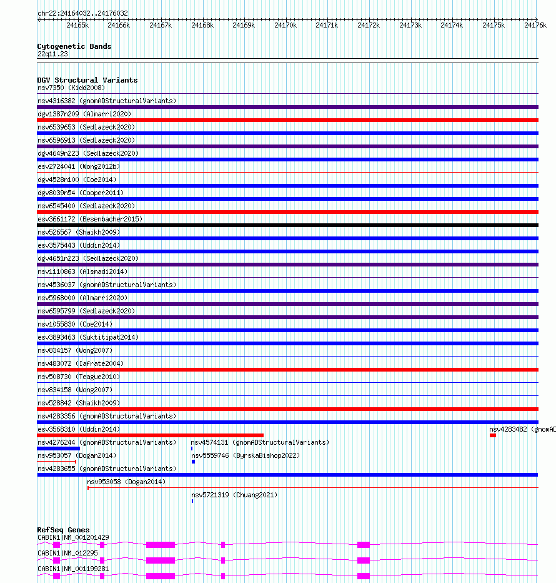556x583 pixels.
Task: Click nsv6596913 (Sedlazeck2020) label
Action: [86, 140]
